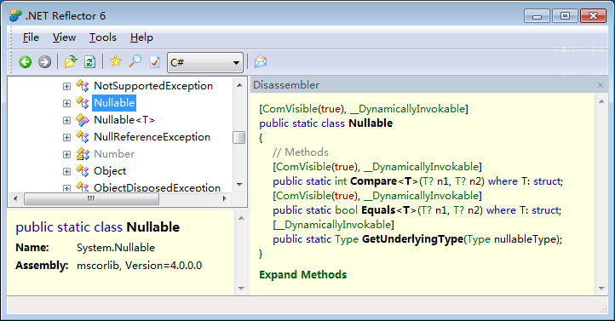Click the mscorlib, Version=4.0.0.0 assembly text
Screen dimensions: 615x321
point(139,266)
